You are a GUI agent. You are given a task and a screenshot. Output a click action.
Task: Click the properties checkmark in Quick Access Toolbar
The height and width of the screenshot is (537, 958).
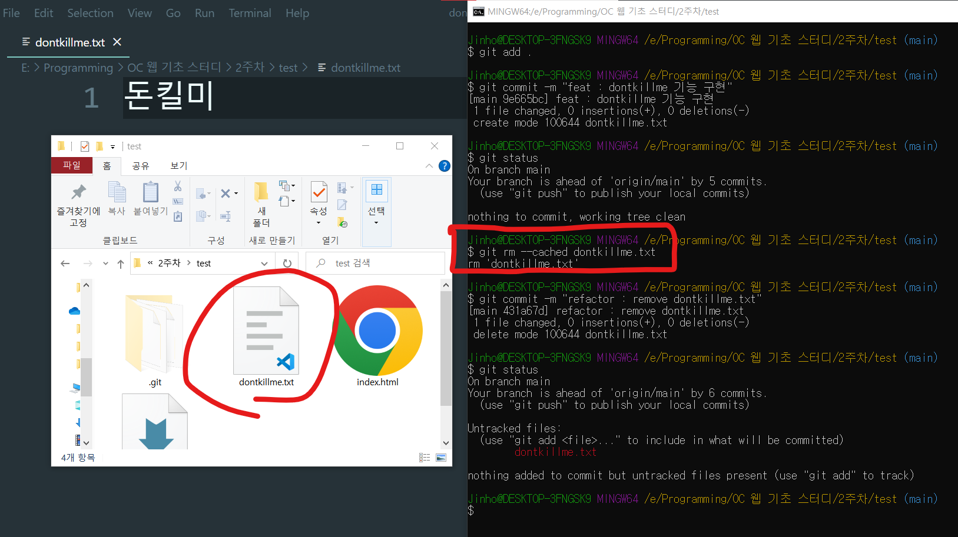click(x=85, y=146)
